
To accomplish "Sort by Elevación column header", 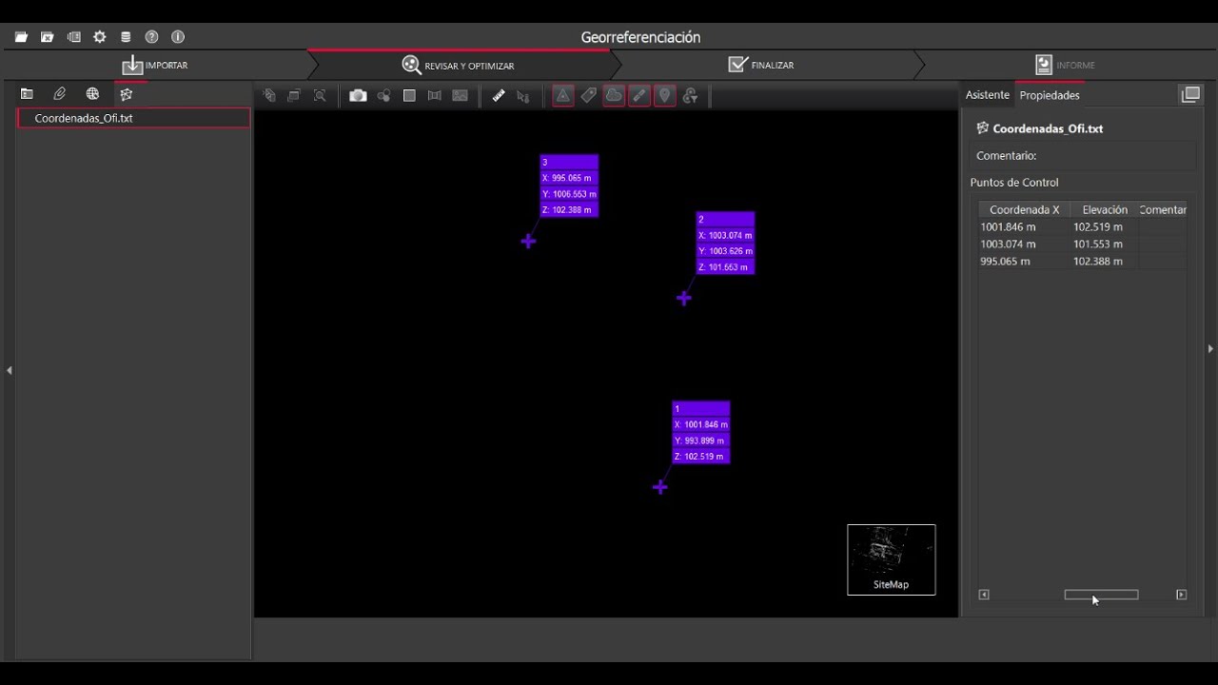I will pos(1105,210).
